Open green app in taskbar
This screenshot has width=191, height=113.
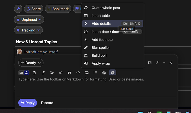click(x=159, y=112)
